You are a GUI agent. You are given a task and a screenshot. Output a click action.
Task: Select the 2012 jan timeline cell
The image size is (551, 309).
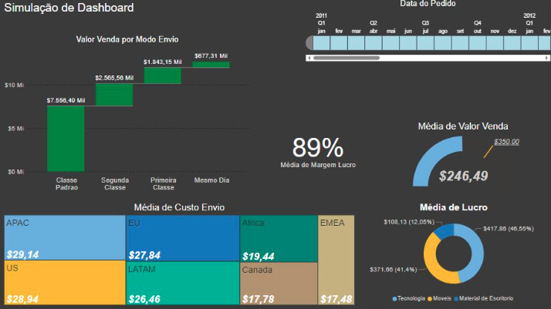coord(529,43)
